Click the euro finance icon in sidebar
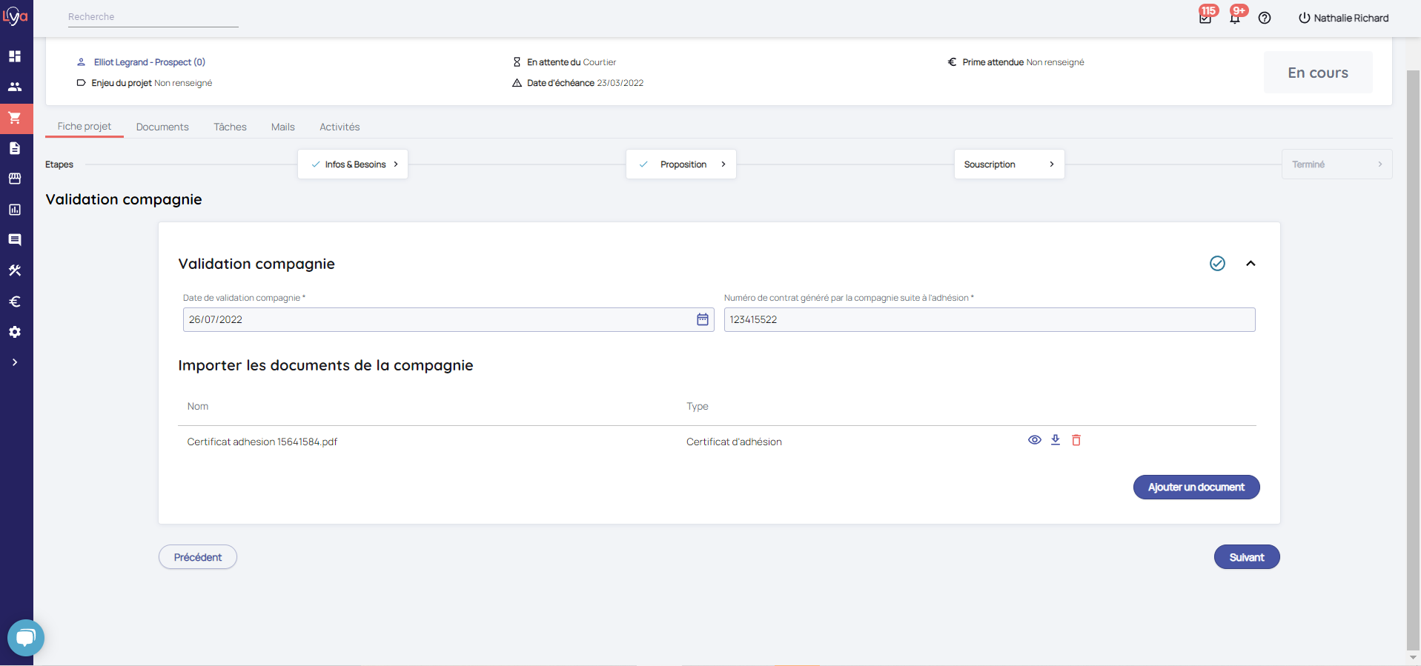This screenshot has width=1421, height=666. (x=15, y=302)
